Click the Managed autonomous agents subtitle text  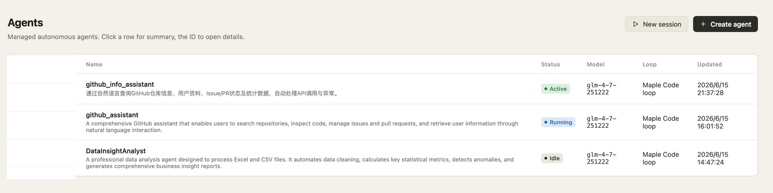126,37
